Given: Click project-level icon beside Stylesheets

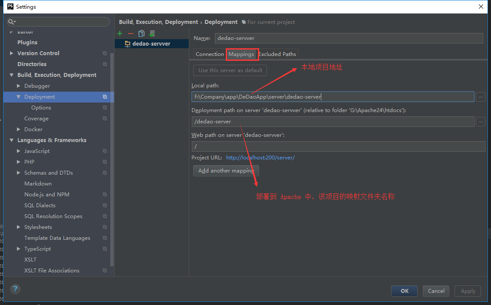Looking at the screenshot, I should point(105,227).
